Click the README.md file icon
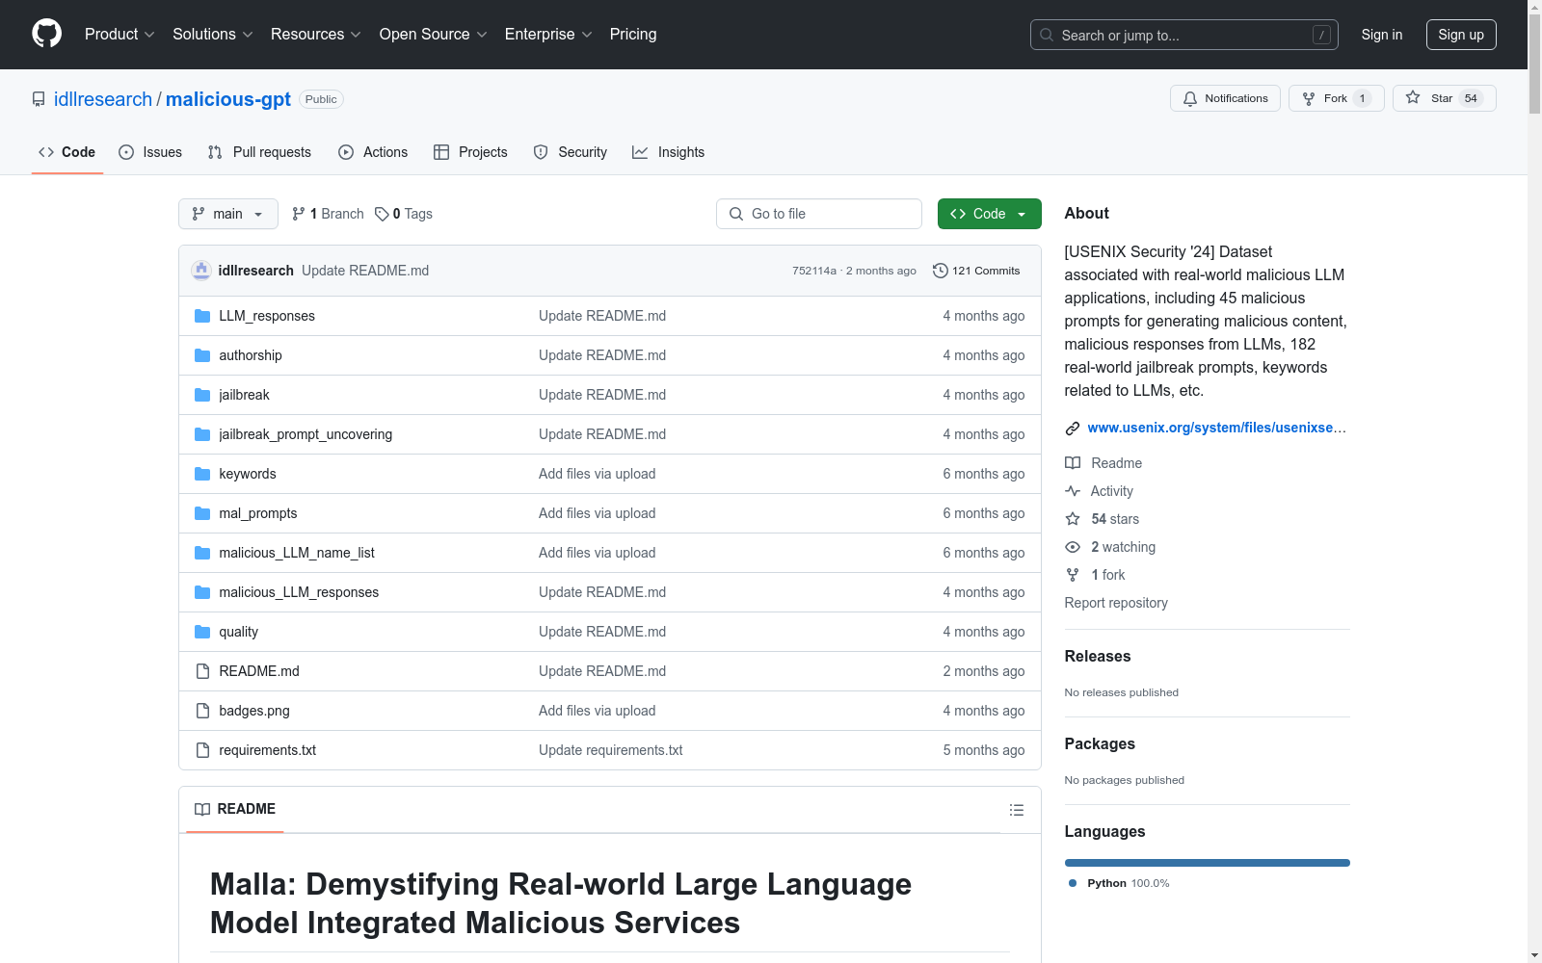The width and height of the screenshot is (1542, 963). tap(202, 671)
